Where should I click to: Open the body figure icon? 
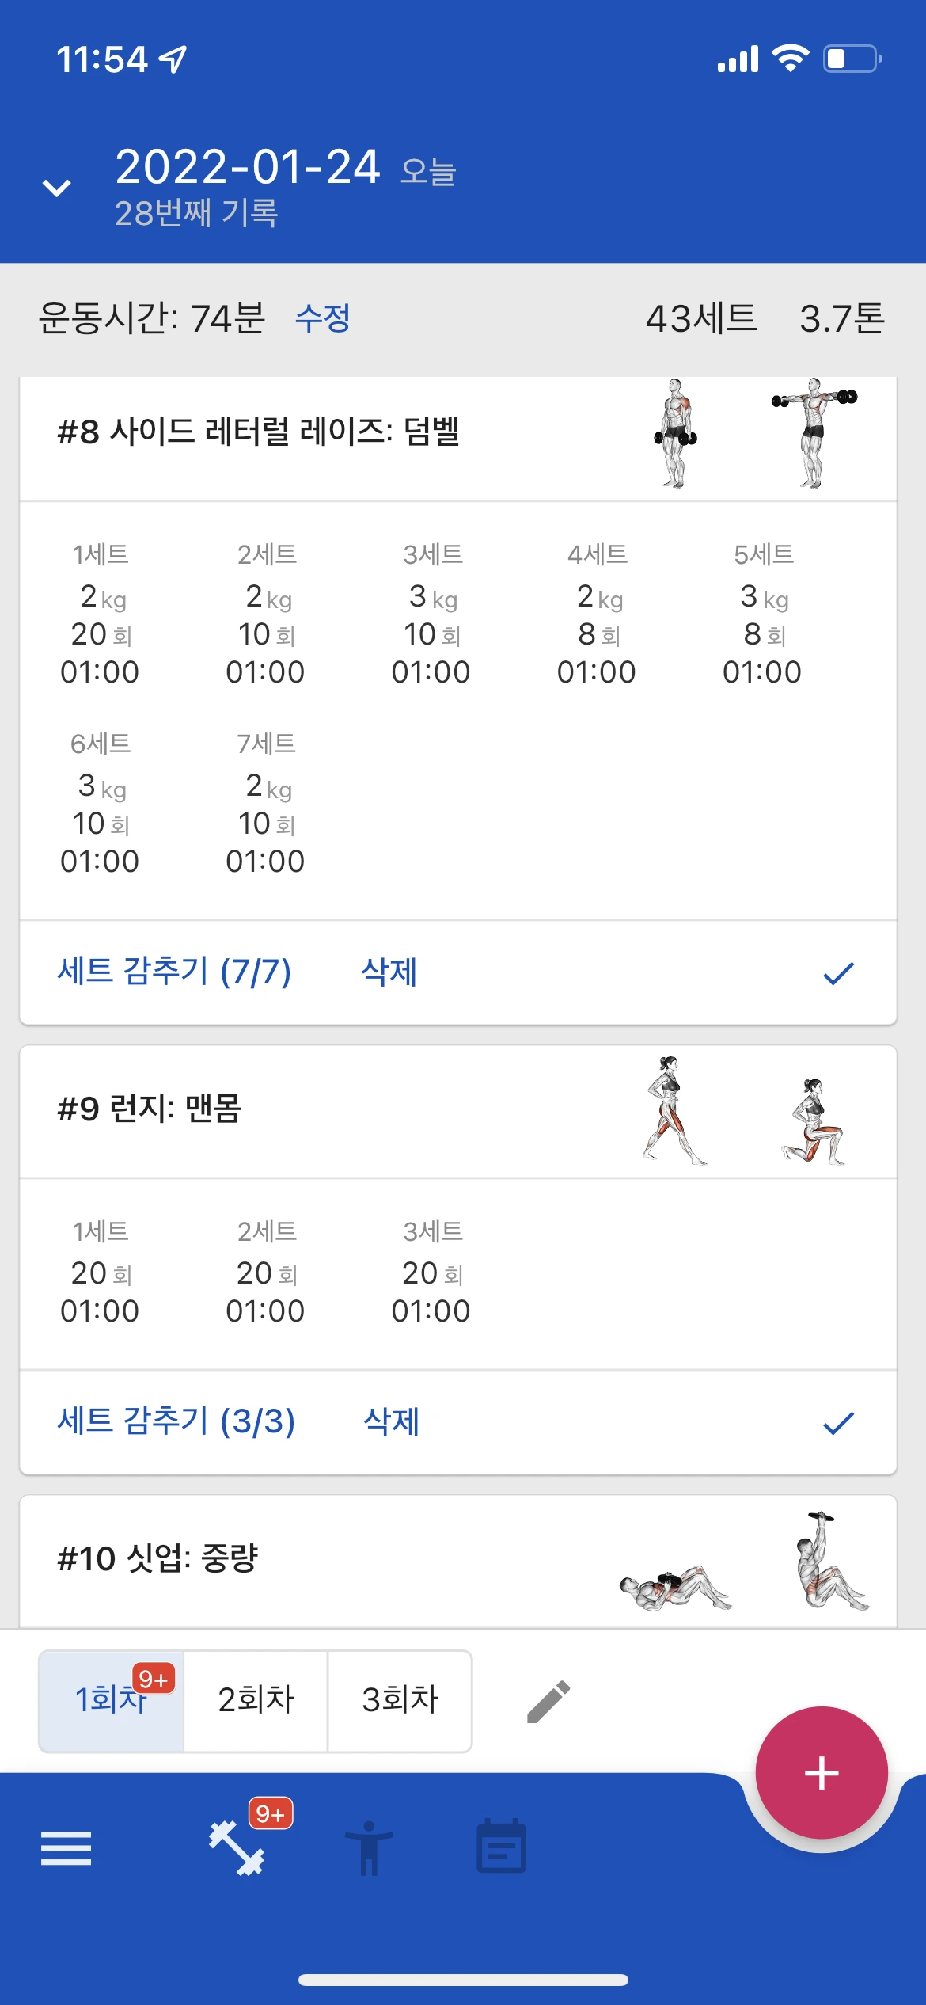(369, 1848)
